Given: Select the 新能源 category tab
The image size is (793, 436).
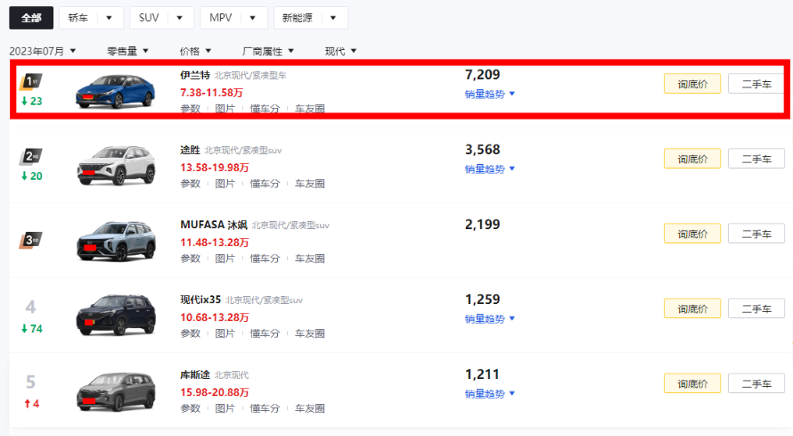Looking at the screenshot, I should pyautogui.click(x=298, y=18).
